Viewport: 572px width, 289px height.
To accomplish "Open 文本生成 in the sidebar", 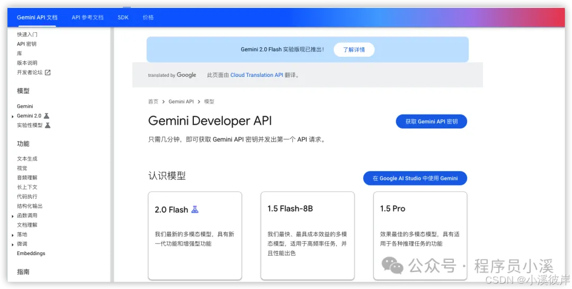I will coord(27,159).
